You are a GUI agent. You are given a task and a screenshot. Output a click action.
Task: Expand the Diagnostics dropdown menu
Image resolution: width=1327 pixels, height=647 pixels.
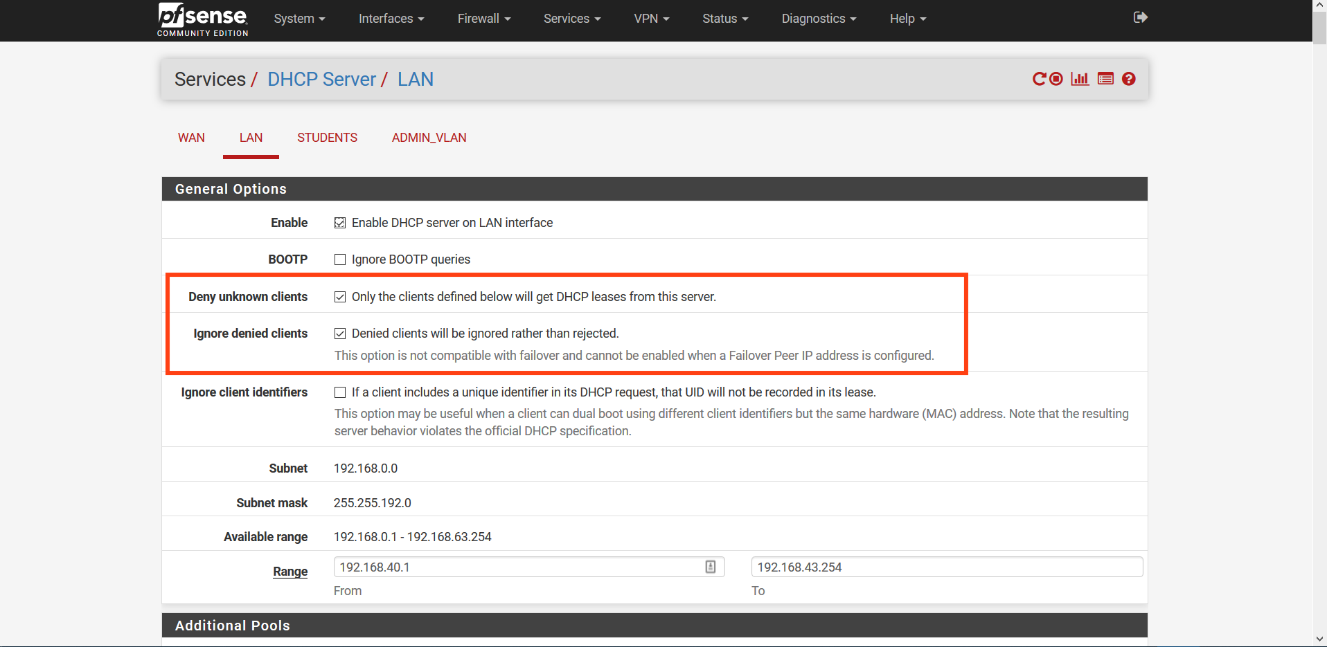click(x=819, y=19)
